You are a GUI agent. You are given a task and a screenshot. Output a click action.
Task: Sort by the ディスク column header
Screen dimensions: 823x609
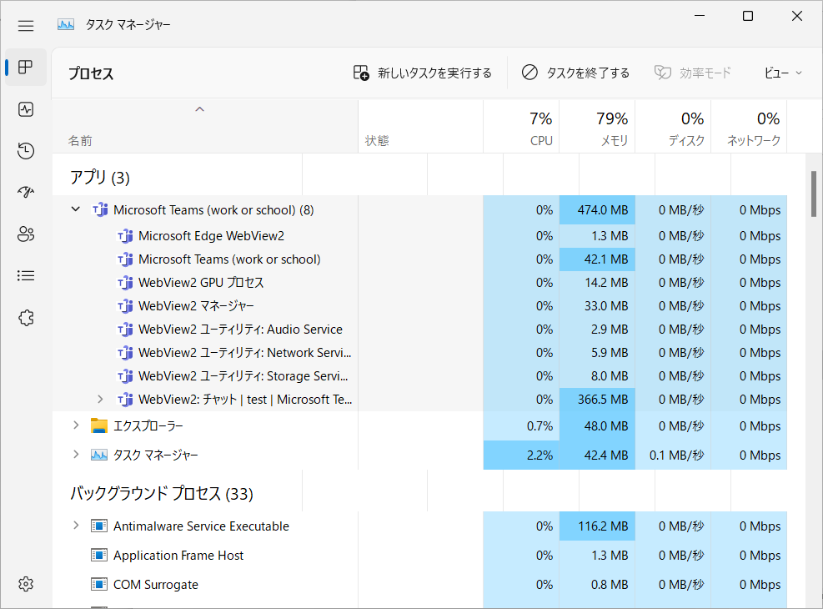pyautogui.click(x=673, y=128)
